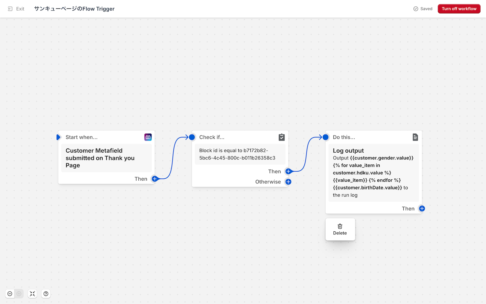Click input connector dot on Check if node
Viewport: 486px width, 304px height.
pos(192,137)
